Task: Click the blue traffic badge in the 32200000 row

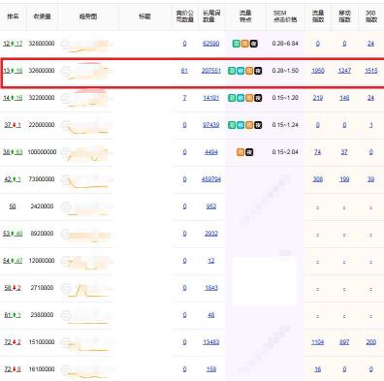Action: [240, 98]
